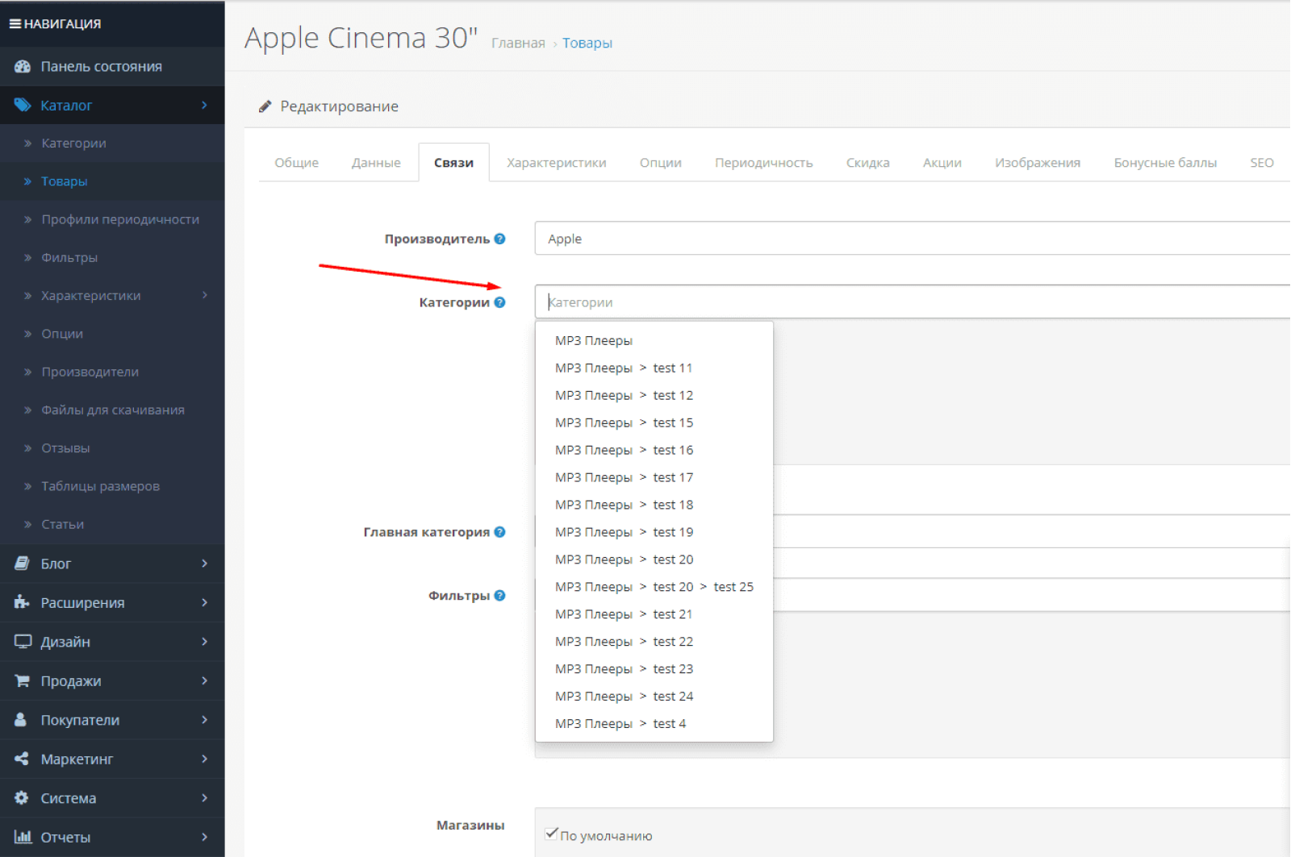Expand the Каталог menu chevron
1291x857 pixels.
(204, 105)
